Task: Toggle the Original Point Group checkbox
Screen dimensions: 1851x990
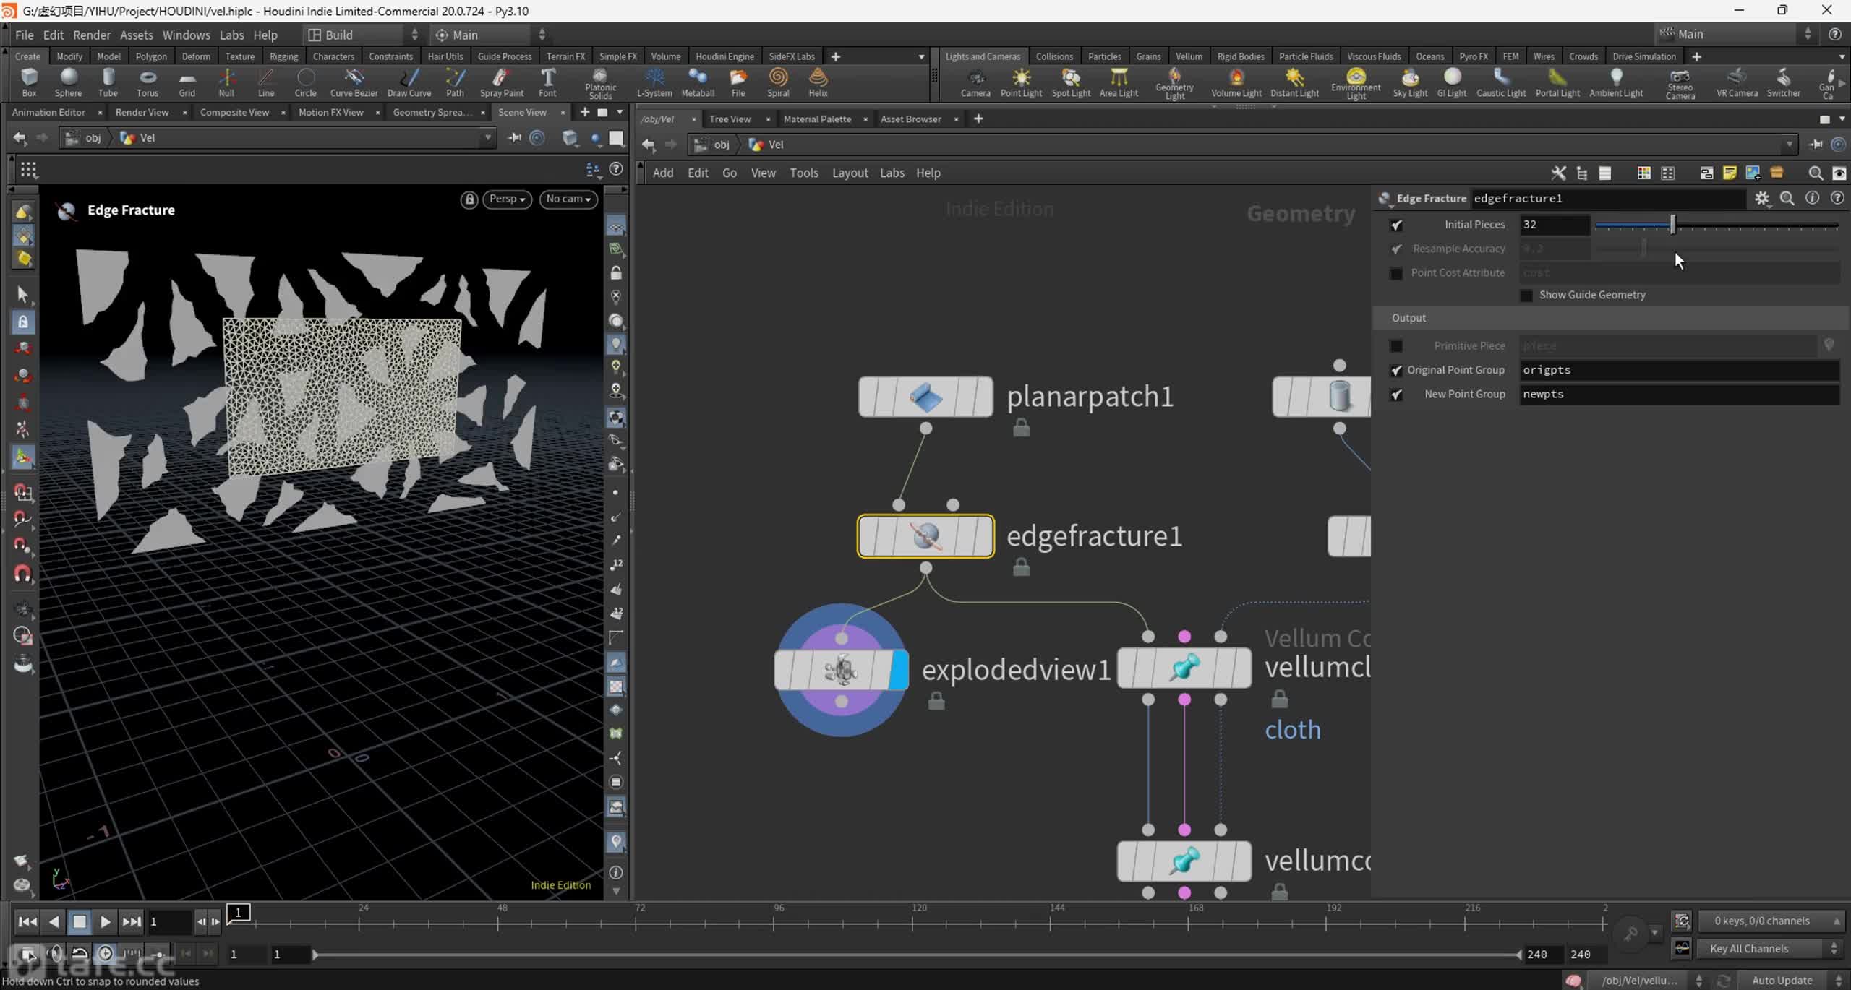Action: (1396, 371)
